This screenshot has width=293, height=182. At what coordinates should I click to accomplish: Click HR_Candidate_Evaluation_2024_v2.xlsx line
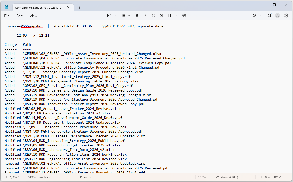coord(57,113)
